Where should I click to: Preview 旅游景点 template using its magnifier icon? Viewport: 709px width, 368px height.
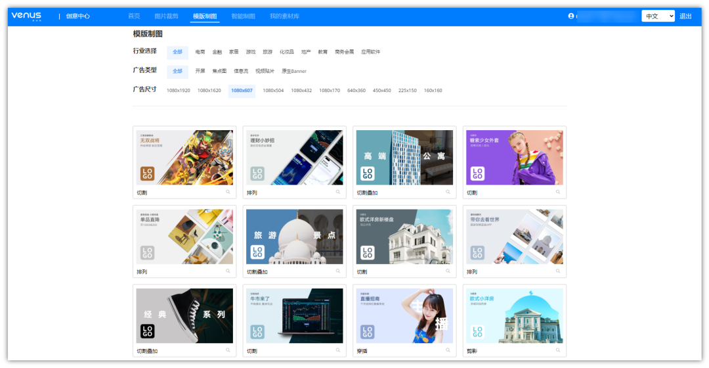coord(338,271)
